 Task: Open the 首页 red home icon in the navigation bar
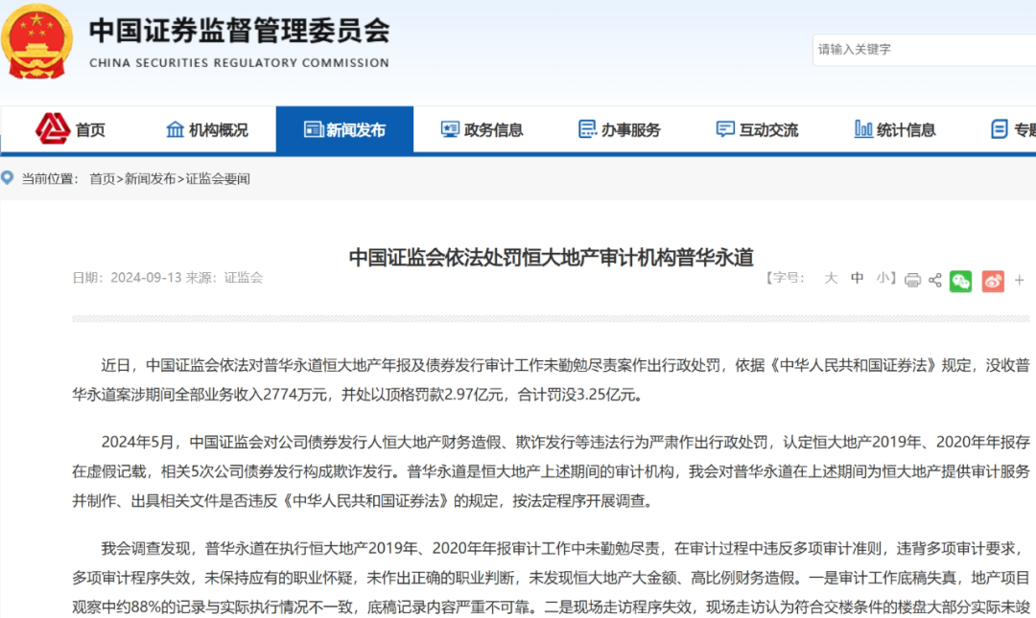[52, 128]
